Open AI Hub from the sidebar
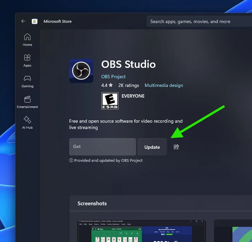This screenshot has height=242, width=252. 27,123
